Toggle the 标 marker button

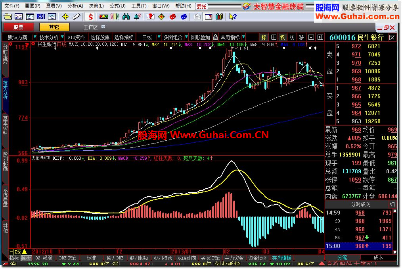click(264, 37)
